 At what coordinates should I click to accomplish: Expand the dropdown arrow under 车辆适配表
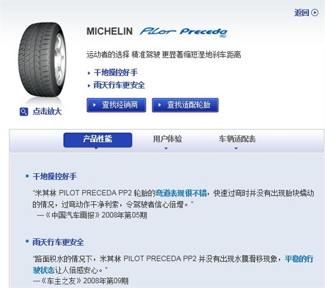(236, 148)
